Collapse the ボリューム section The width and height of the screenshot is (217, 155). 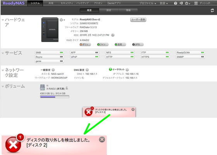pos(3,86)
